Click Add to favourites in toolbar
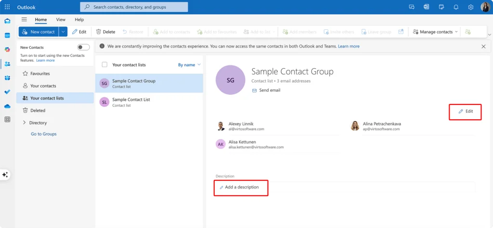 pyautogui.click(x=217, y=32)
